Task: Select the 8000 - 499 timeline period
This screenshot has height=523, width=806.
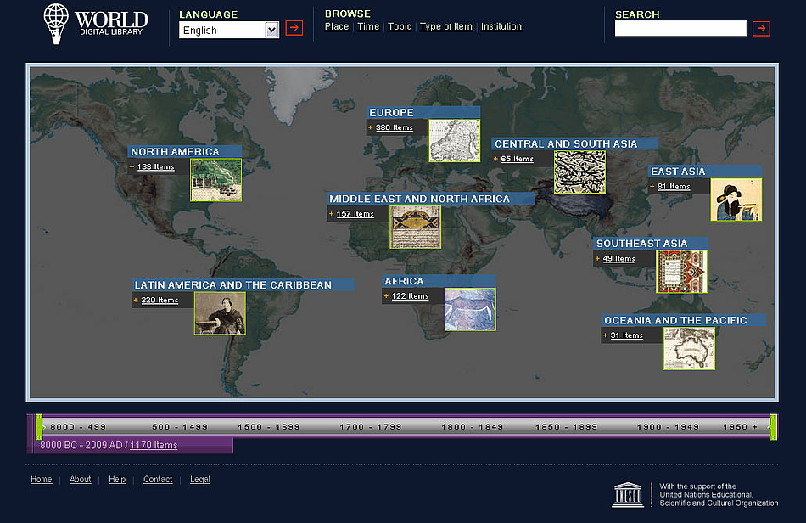Action: 78,427
